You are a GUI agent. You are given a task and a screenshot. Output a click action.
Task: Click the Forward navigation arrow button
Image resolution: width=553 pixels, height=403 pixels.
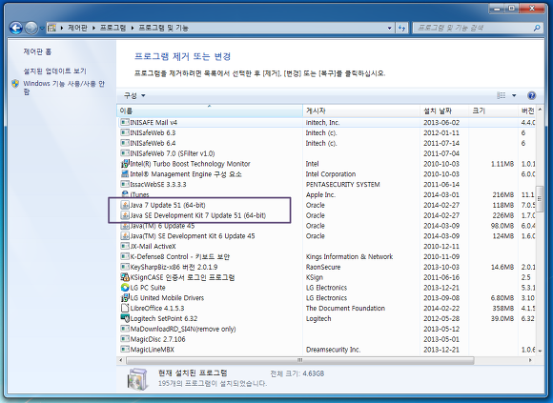pos(31,28)
